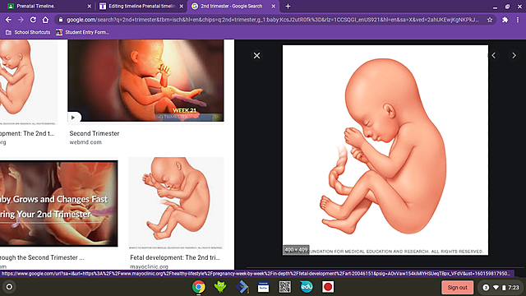Click the address bar URL
Viewport: 526px width, 296px height.
pyautogui.click(x=272, y=20)
